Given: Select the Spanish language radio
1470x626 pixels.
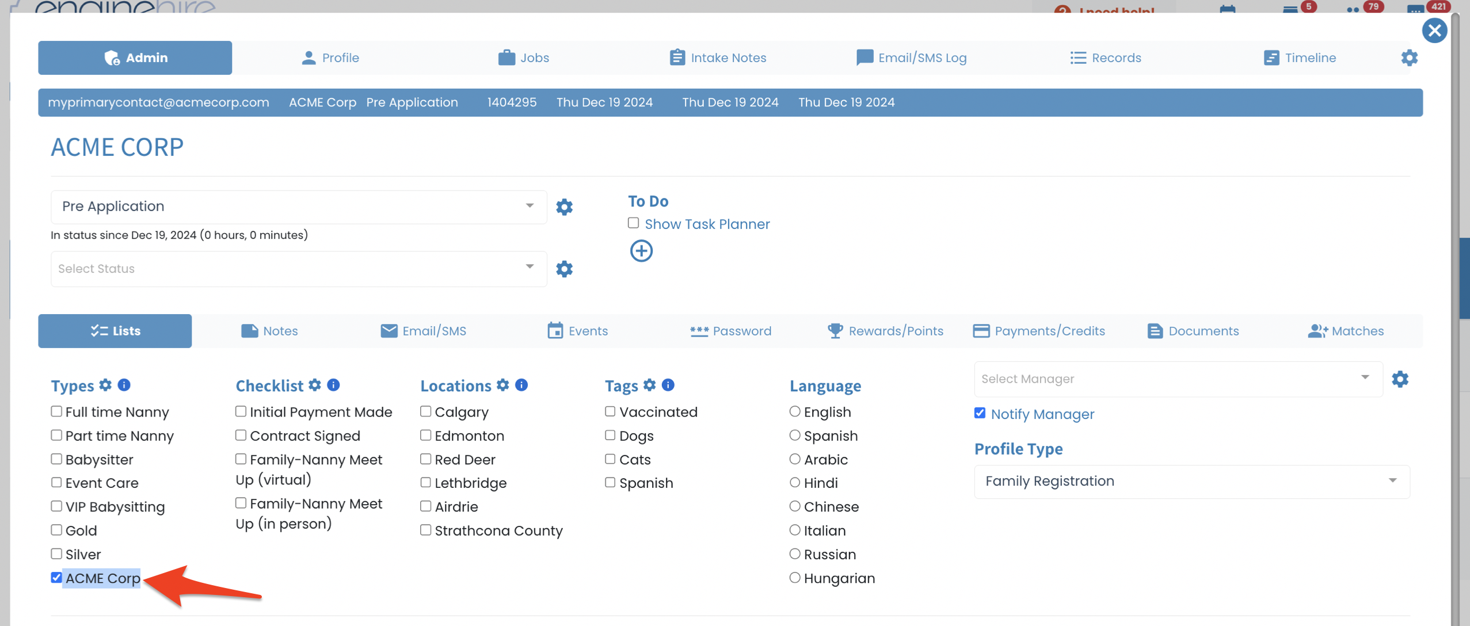Looking at the screenshot, I should [x=795, y=435].
